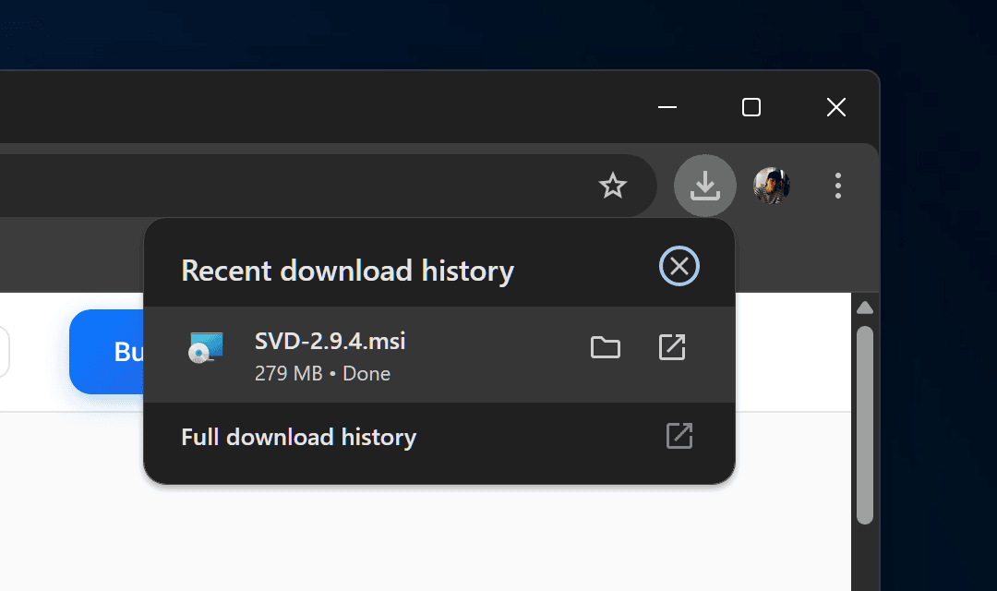Click the scrollbar up arrow
The height and width of the screenshot is (591, 997).
pos(865,308)
